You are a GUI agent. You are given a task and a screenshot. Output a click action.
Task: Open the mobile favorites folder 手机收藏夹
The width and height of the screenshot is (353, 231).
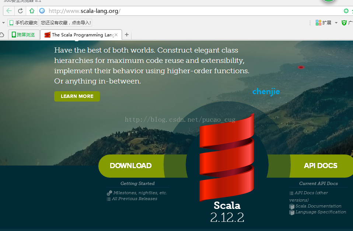(23, 23)
